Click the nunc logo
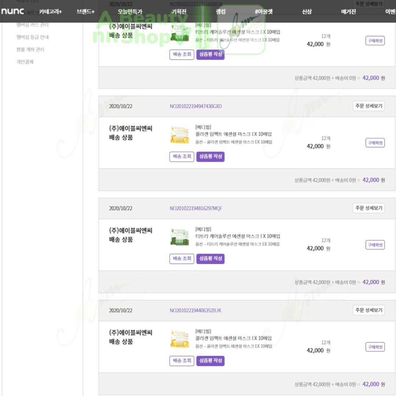The width and height of the screenshot is (396, 396). click(12, 11)
